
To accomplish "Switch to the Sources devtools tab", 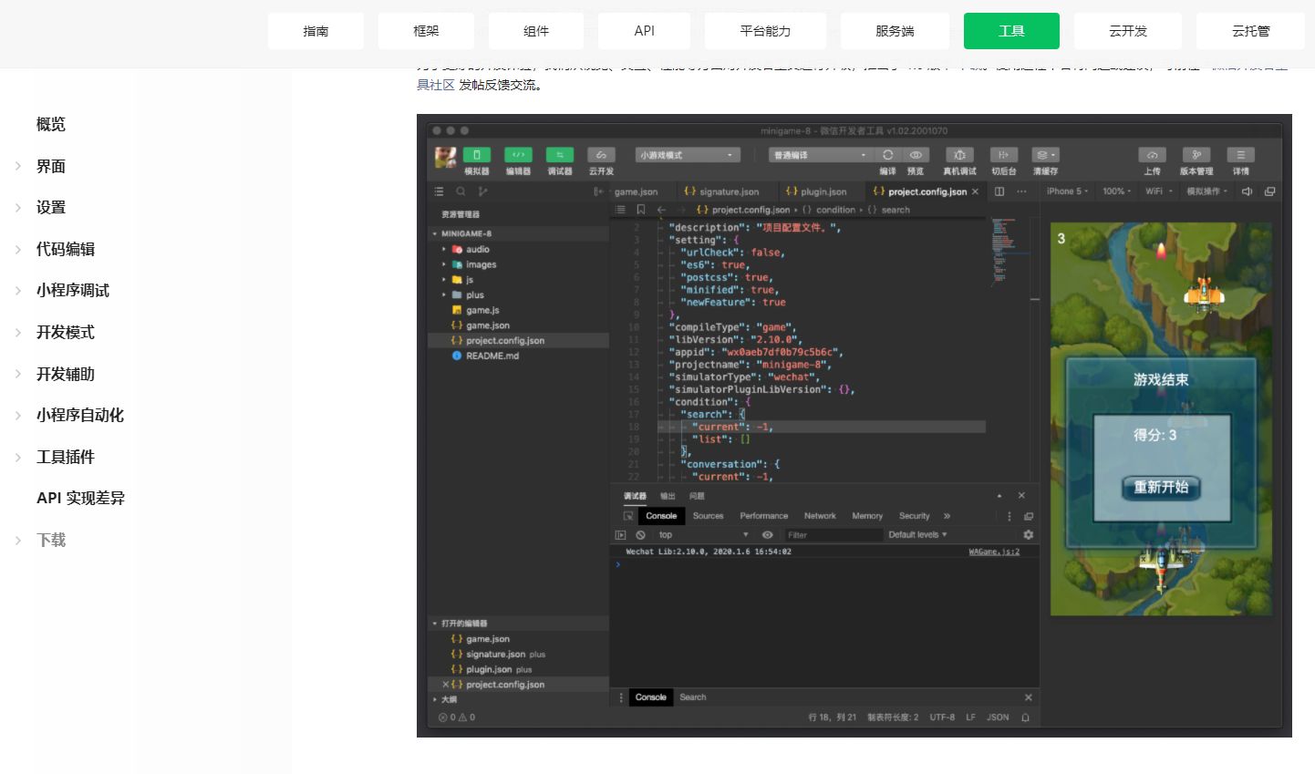I will pos(708,516).
